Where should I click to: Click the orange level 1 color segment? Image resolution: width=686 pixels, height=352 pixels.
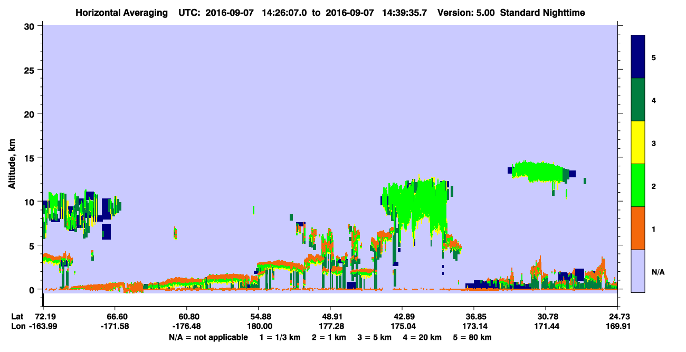[638, 228]
